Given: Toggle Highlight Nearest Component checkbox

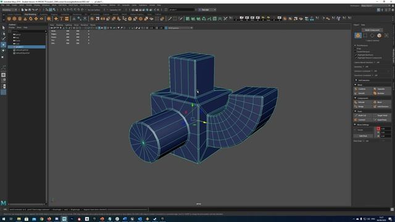Looking at the screenshot, I should (356, 58).
